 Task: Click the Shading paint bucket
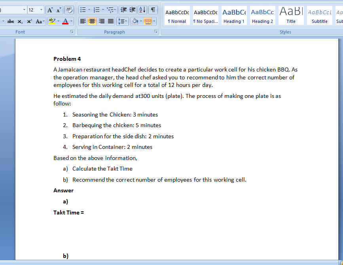[x=135, y=21]
